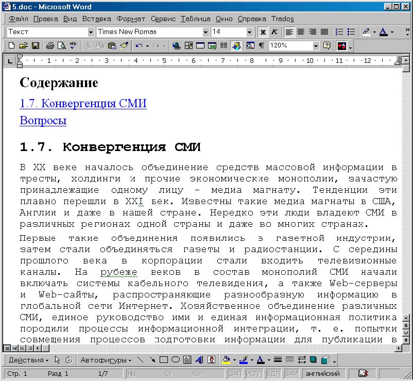The width and height of the screenshot is (413, 381).
Task: Justify the paragraph text
Action: coord(324,32)
